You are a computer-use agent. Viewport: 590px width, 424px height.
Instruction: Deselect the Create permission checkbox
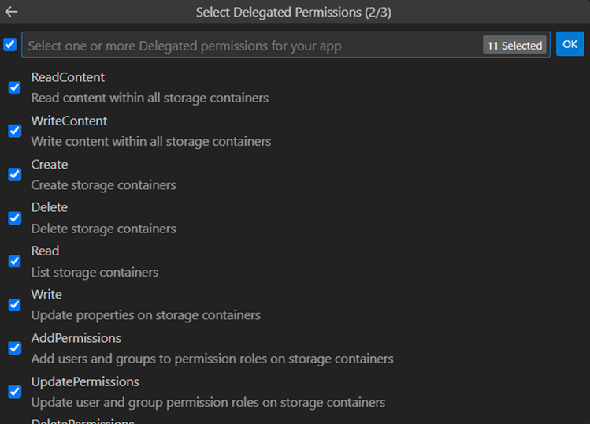pos(14,174)
